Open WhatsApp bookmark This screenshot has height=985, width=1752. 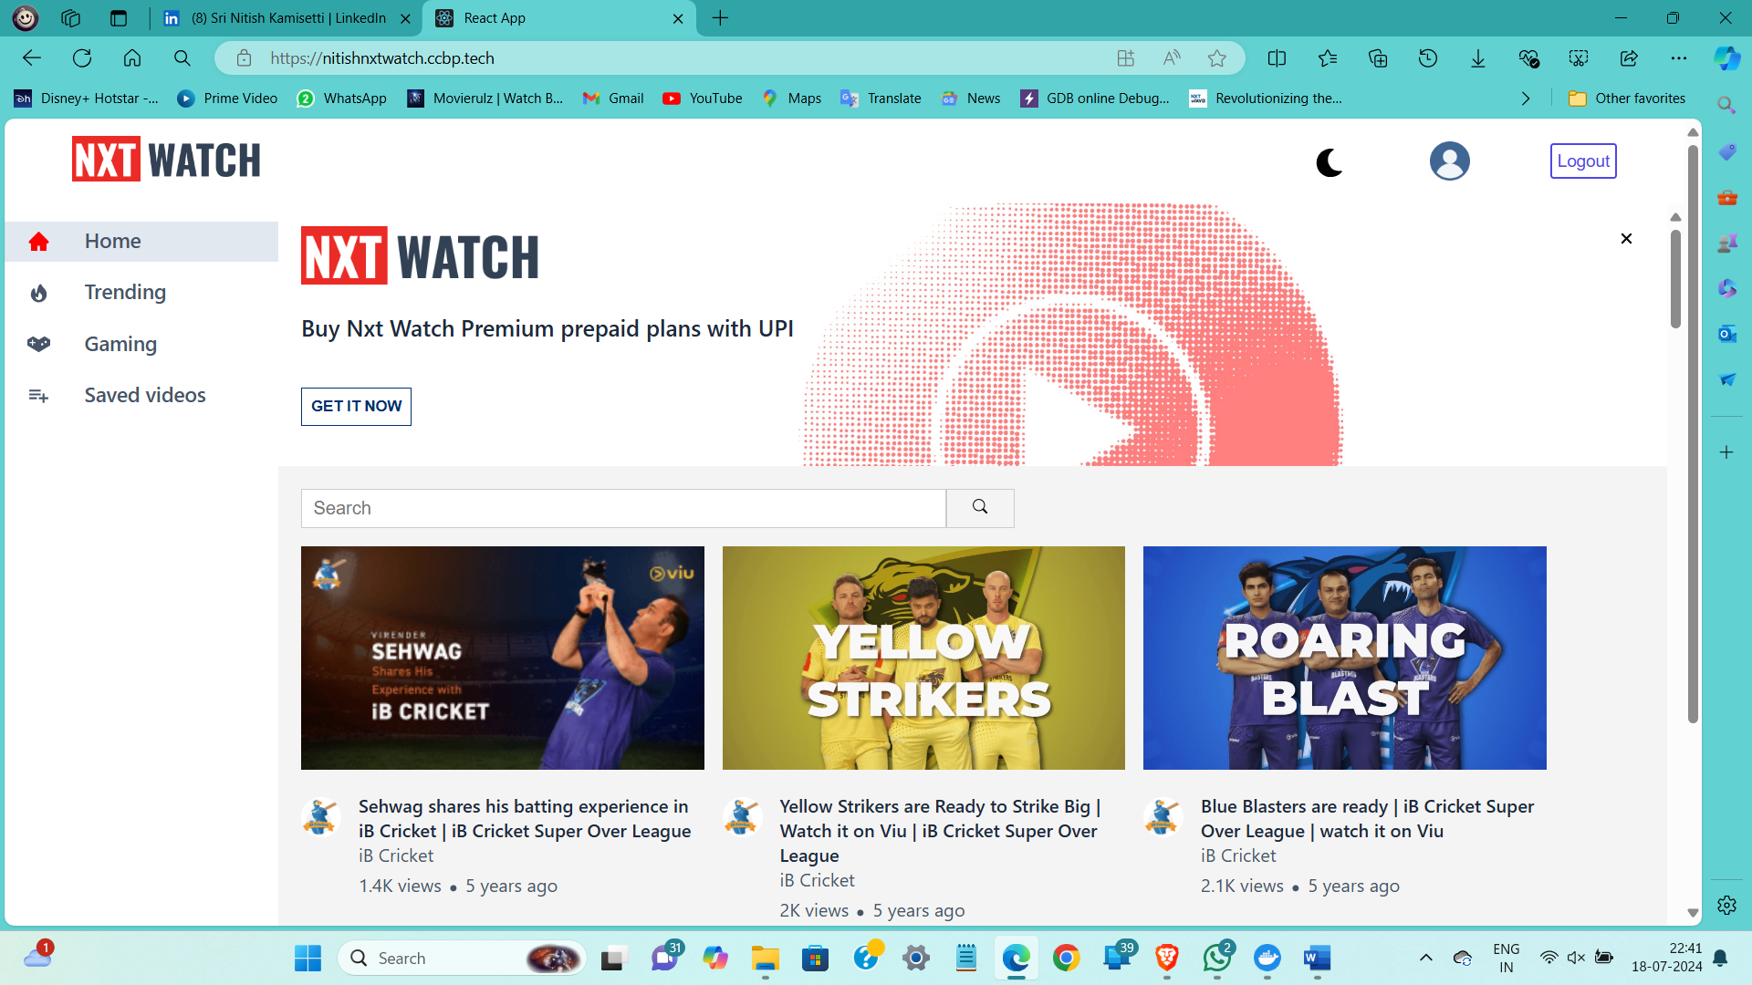[x=342, y=98]
